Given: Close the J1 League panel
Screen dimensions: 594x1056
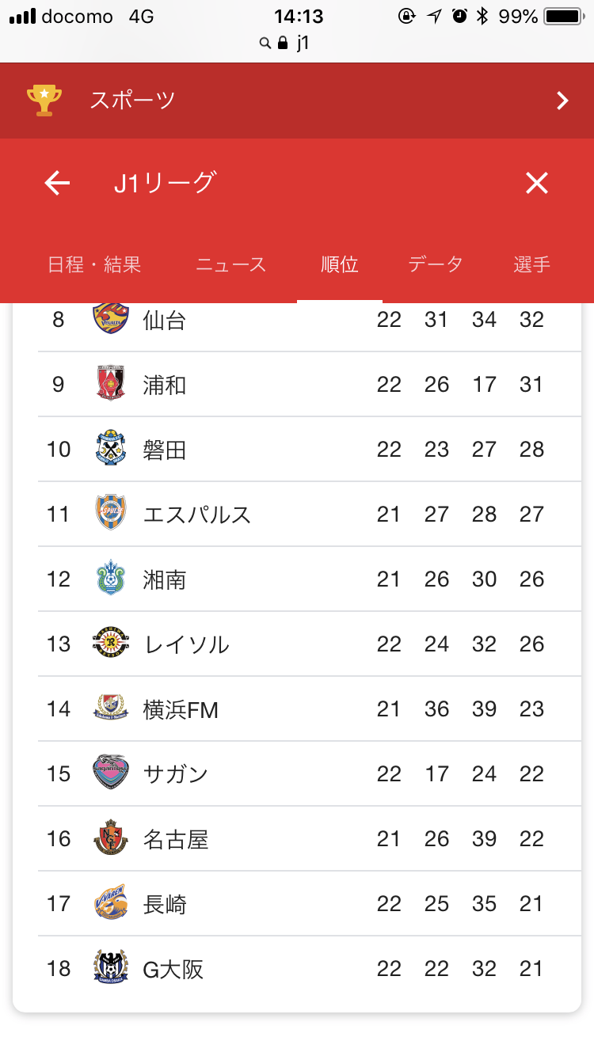Looking at the screenshot, I should coord(537,184).
